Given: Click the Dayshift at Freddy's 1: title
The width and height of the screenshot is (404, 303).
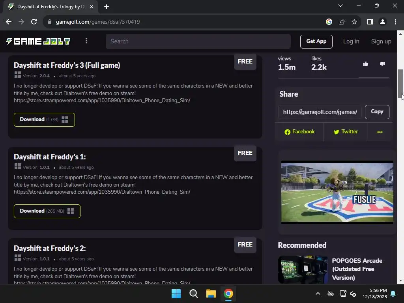Looking at the screenshot, I should 50,157.
